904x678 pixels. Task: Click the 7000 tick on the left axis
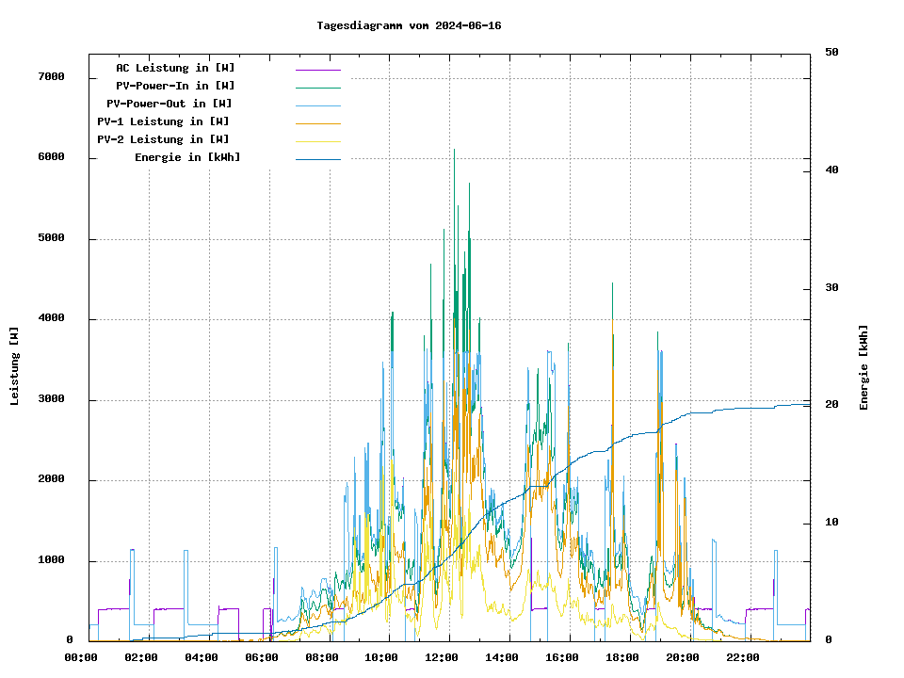click(x=51, y=77)
